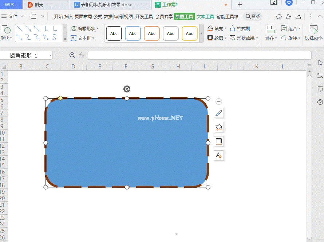The height and width of the screenshot is (242, 324).
Task: Click the Outline (轮廓) icon
Action: (210, 38)
